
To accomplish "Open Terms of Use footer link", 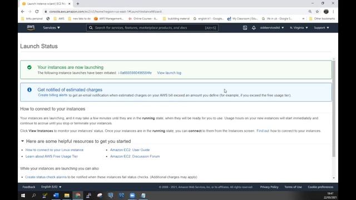I will [293, 187].
